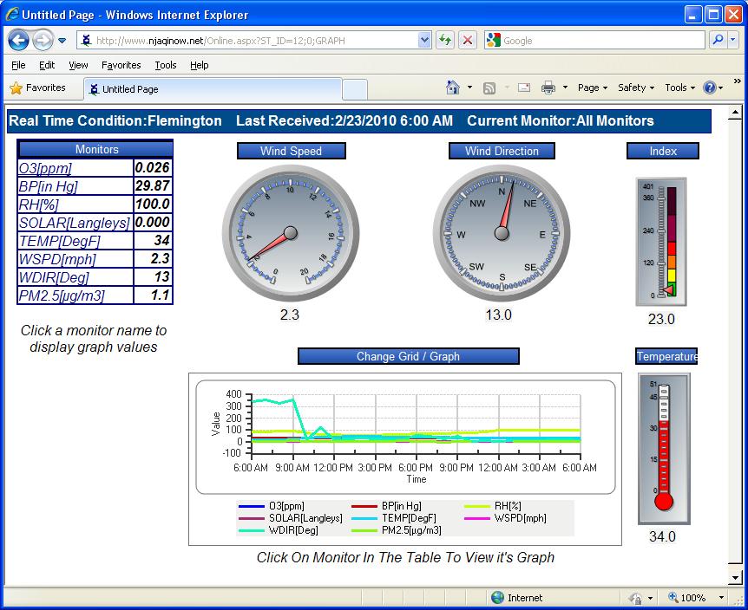Refresh the page
Image resolution: width=748 pixels, height=610 pixels.
[x=445, y=40]
